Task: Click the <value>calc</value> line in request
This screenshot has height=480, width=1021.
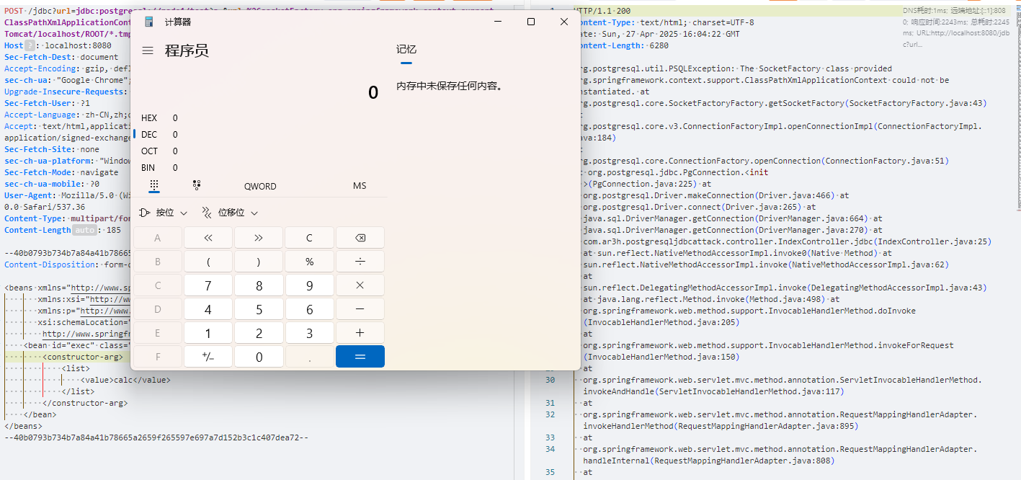Action: coord(126,380)
